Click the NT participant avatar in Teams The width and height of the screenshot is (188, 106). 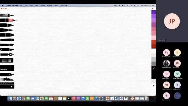coord(167,85)
